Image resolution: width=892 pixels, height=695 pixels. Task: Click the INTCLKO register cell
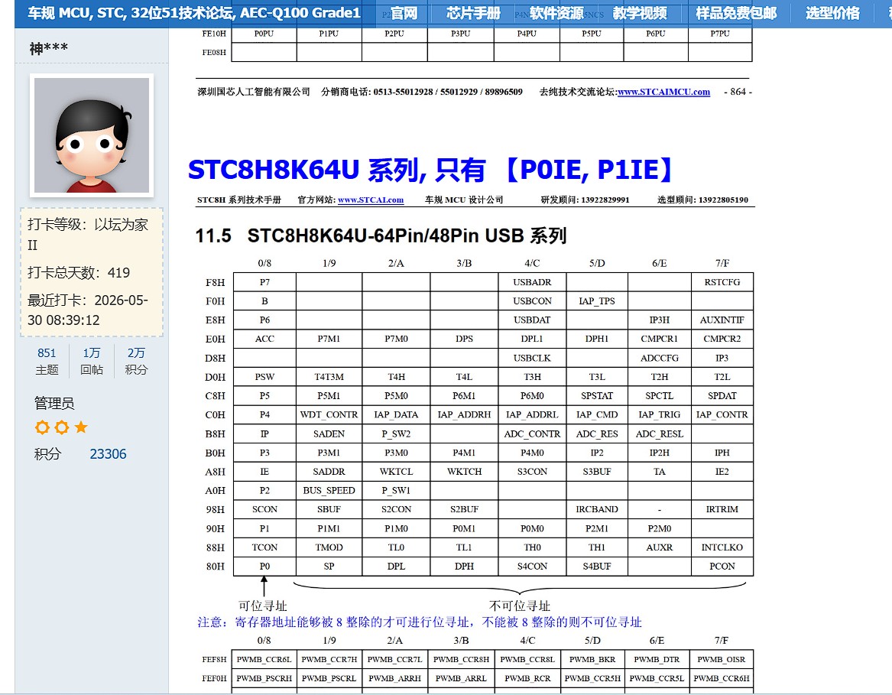(722, 547)
